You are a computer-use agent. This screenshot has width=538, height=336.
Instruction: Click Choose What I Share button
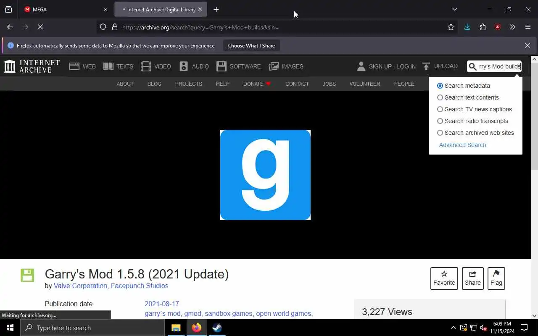(251, 45)
